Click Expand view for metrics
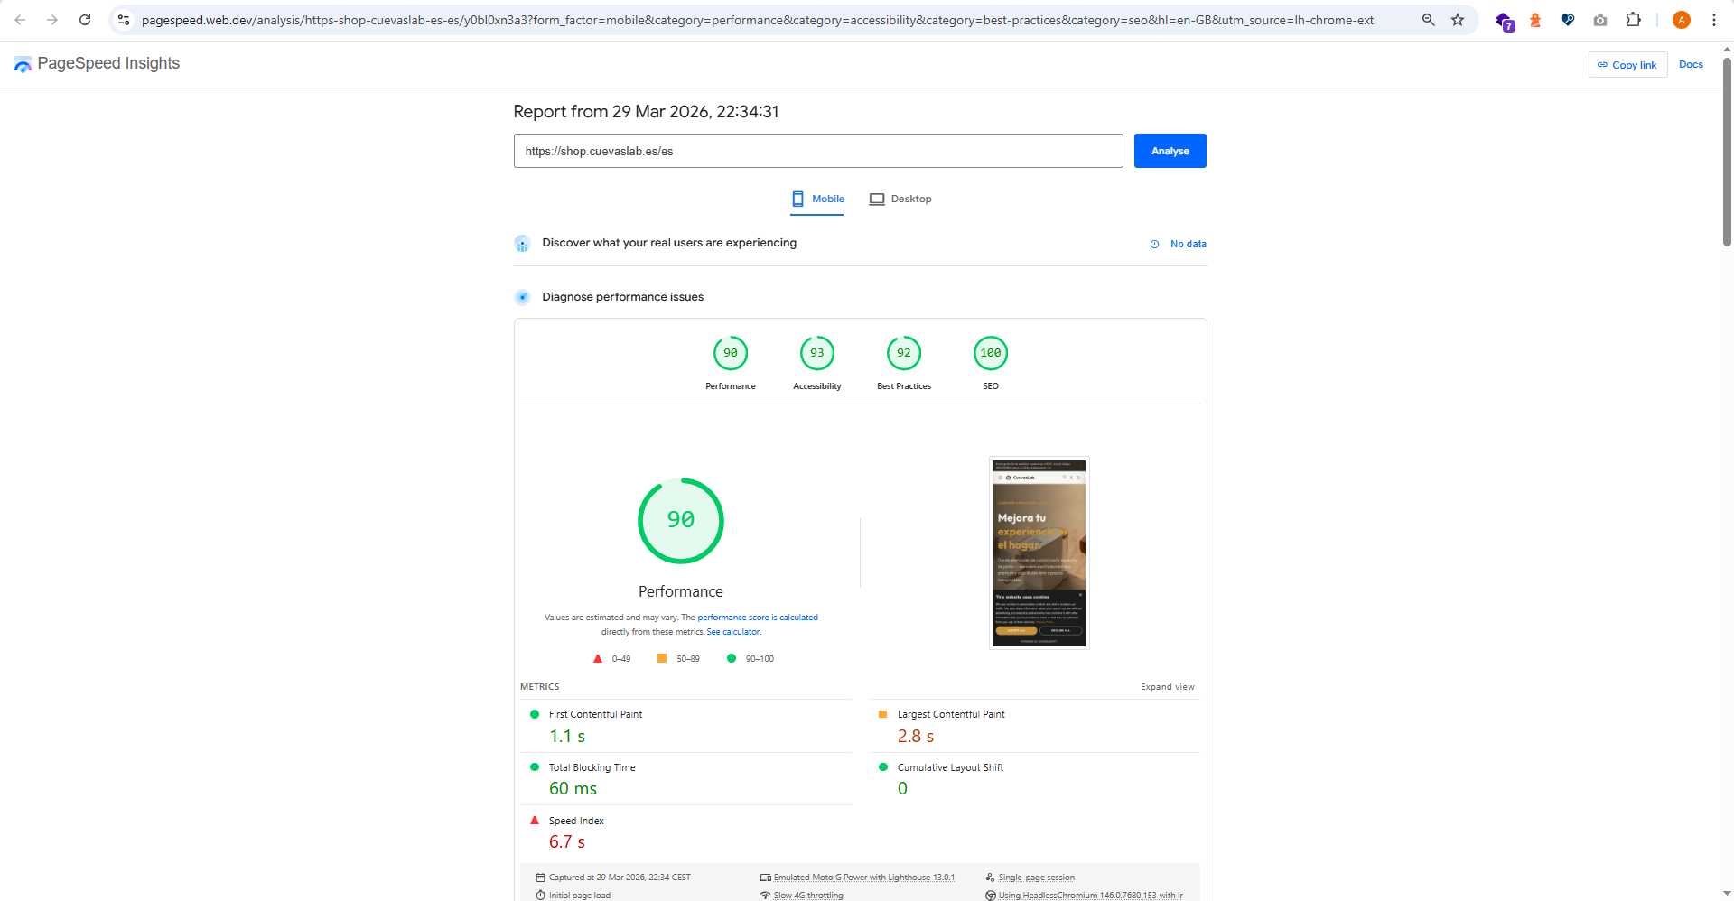This screenshot has width=1734, height=901. click(x=1167, y=686)
